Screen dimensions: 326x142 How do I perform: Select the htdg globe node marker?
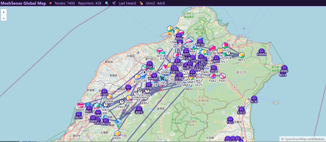point(149,85)
